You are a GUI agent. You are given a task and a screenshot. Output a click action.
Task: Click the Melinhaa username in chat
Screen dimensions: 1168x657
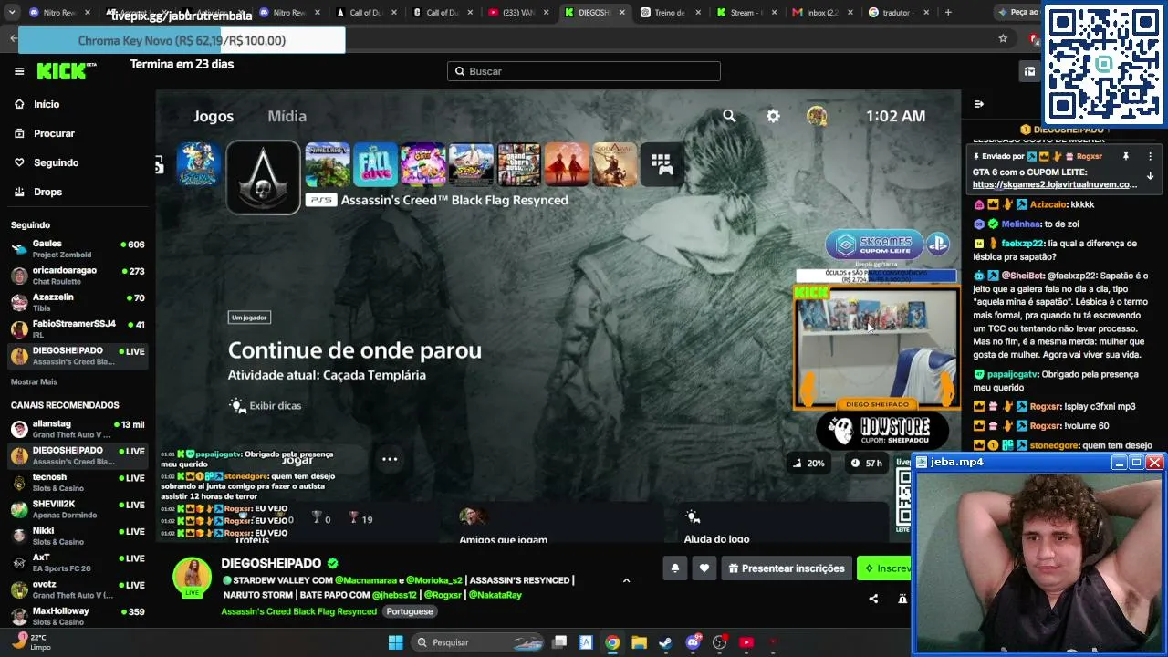1021,224
